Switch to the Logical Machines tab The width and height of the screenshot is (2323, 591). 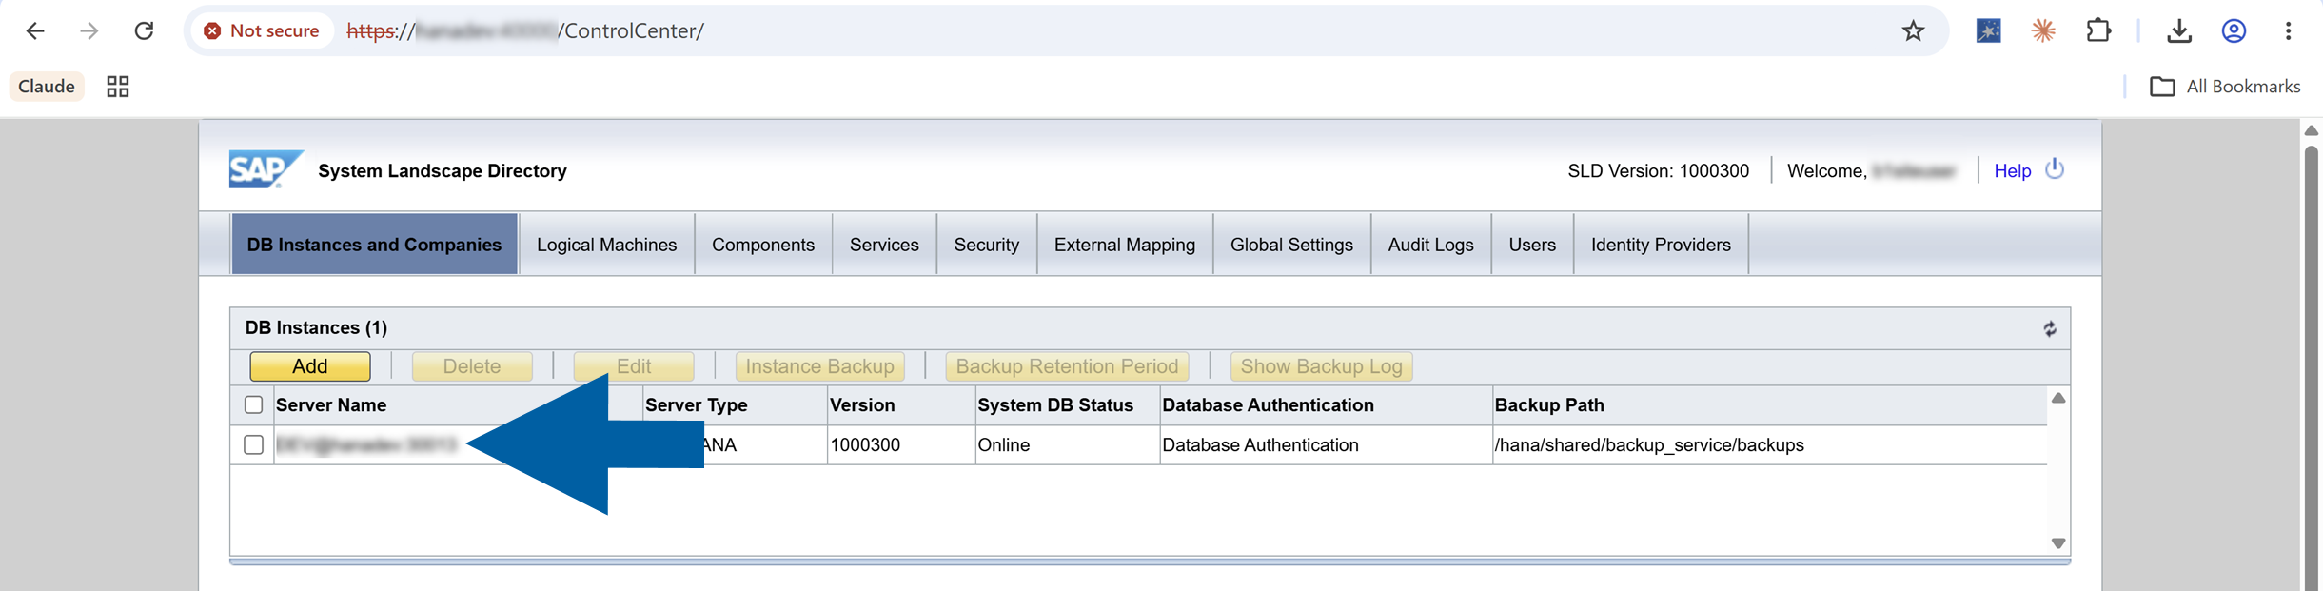tap(606, 245)
